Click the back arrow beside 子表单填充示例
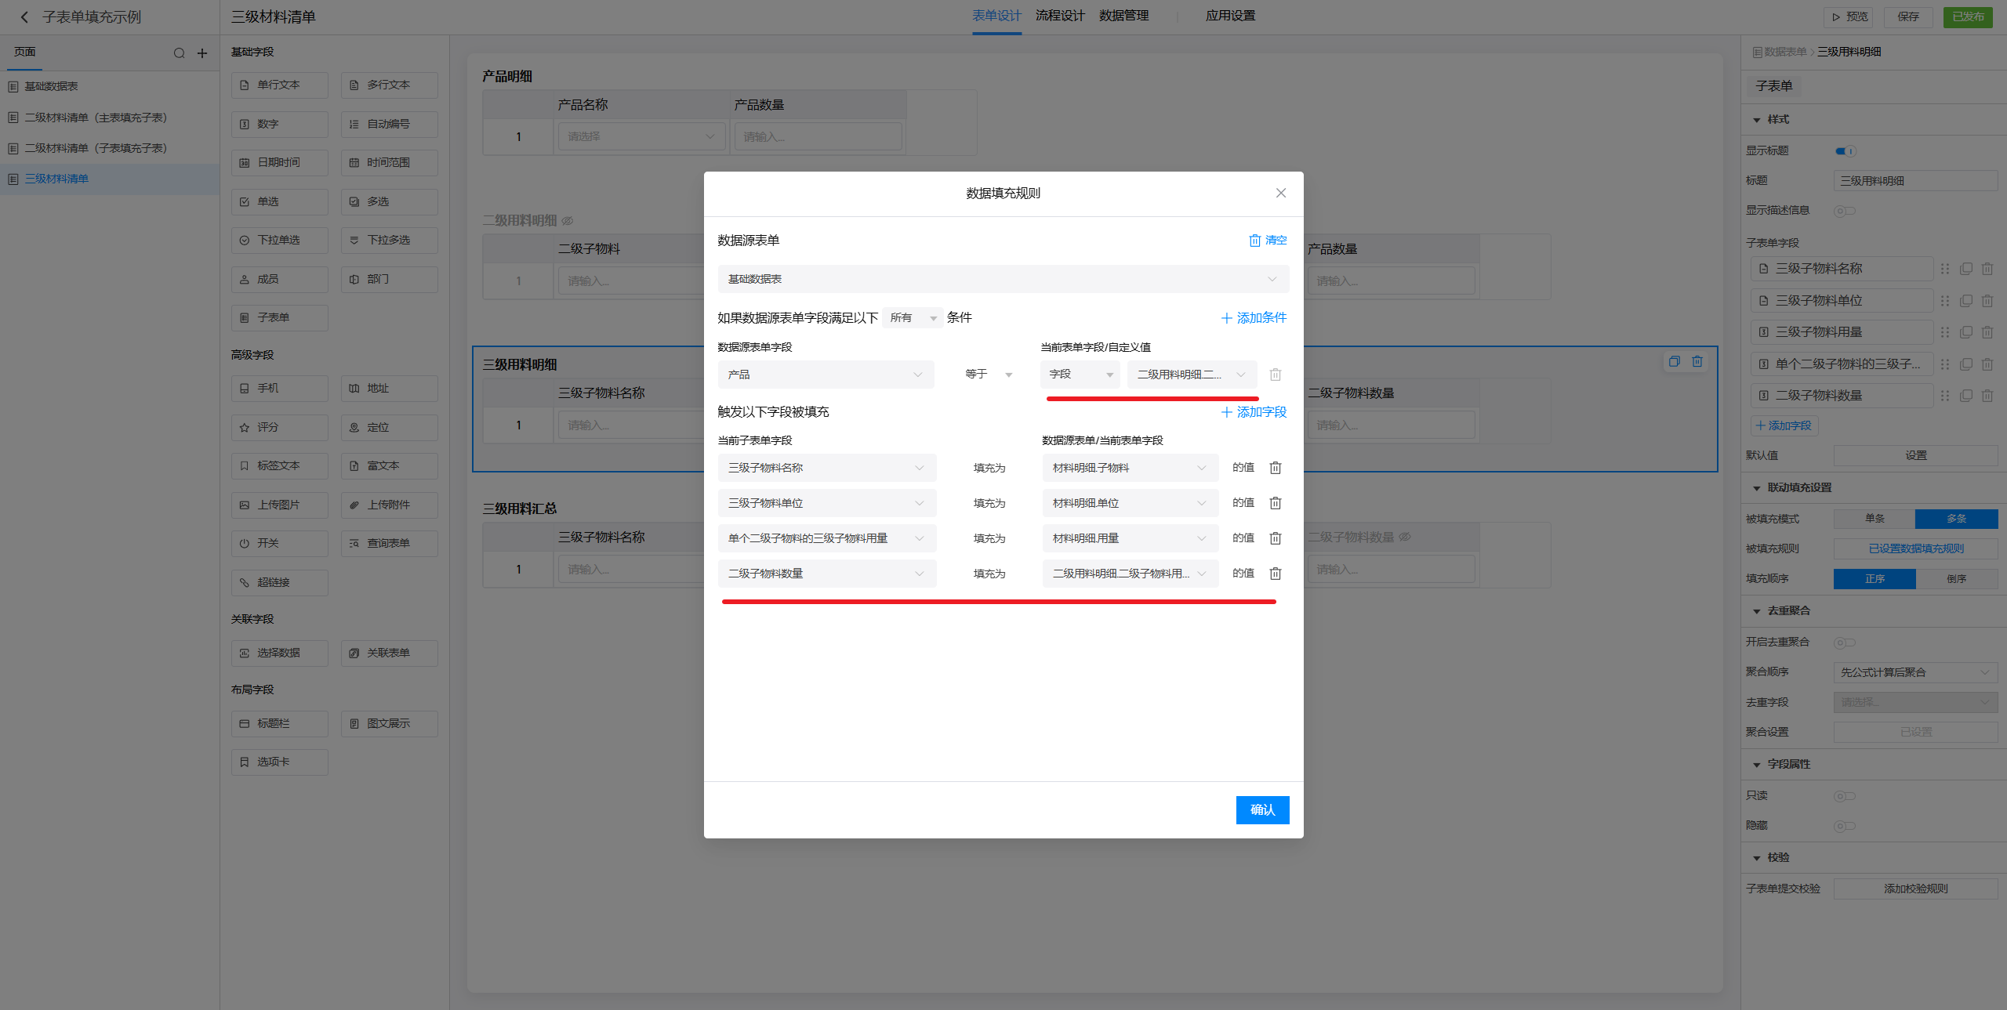Viewport: 2007px width, 1010px height. [24, 16]
